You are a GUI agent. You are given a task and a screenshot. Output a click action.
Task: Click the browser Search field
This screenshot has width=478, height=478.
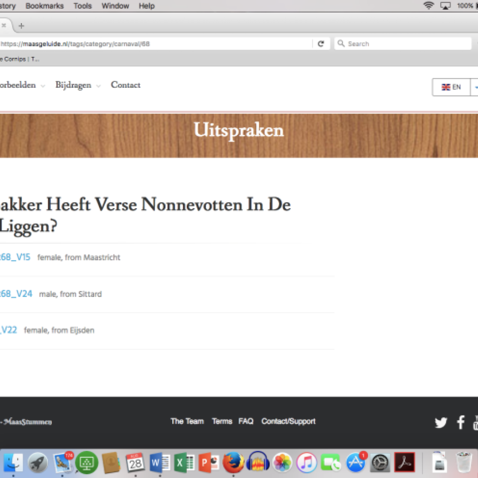(403, 44)
